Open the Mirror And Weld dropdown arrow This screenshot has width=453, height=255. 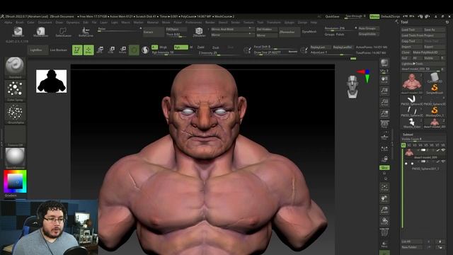[250, 29]
